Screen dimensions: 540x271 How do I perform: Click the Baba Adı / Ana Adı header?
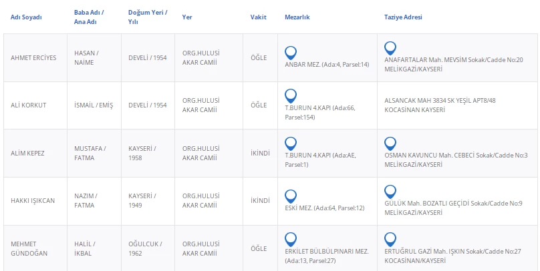click(x=87, y=17)
